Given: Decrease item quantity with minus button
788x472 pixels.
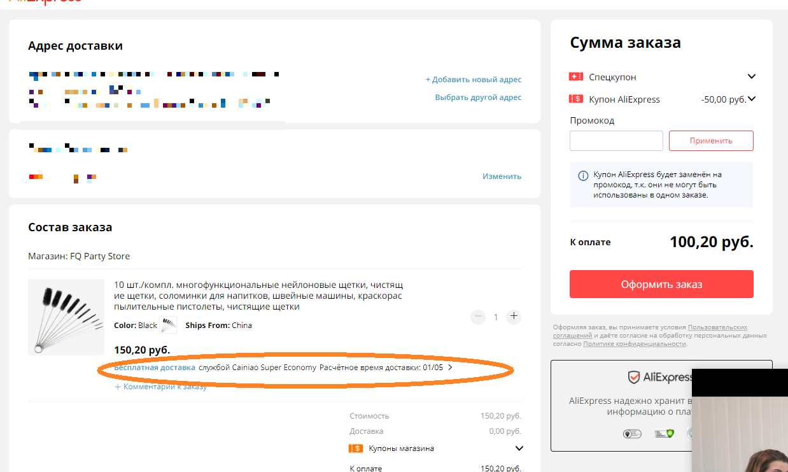Looking at the screenshot, I should [x=477, y=317].
